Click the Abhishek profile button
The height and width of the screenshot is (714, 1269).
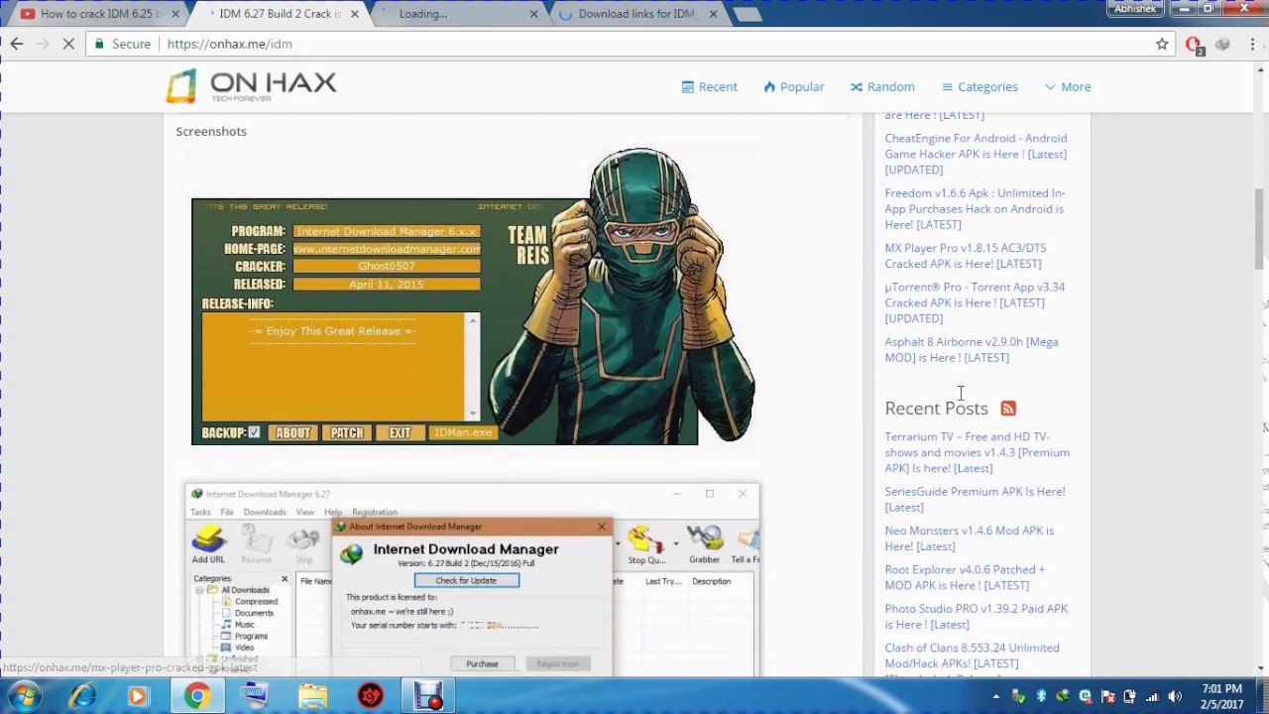1135,8
